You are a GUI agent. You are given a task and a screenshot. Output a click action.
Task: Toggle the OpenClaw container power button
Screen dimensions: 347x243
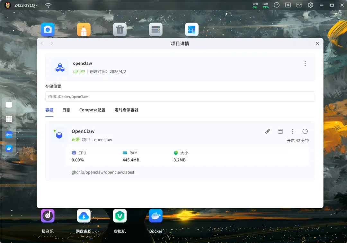305,131
